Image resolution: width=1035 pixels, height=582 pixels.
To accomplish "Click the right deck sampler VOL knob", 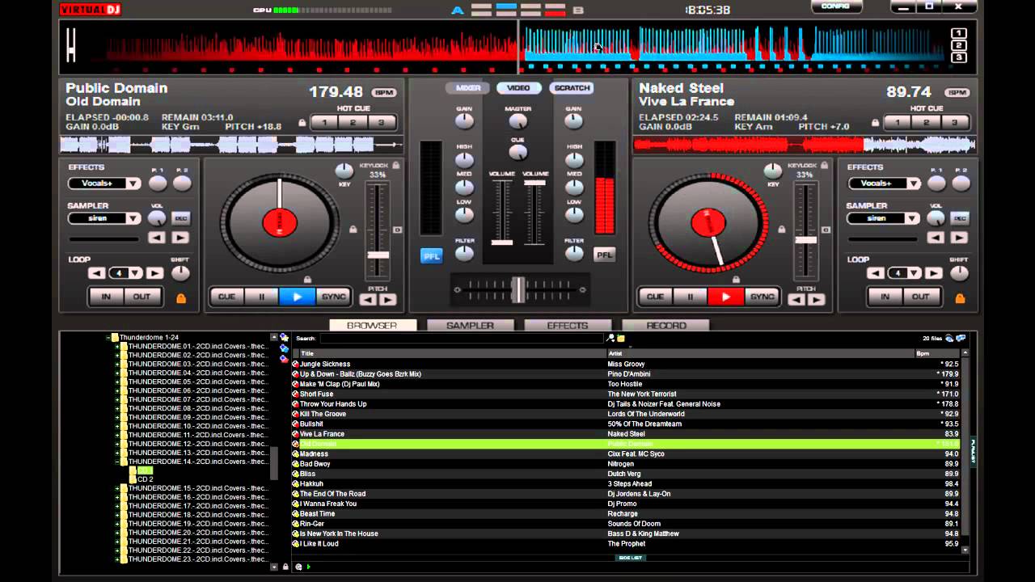I will pyautogui.click(x=936, y=218).
